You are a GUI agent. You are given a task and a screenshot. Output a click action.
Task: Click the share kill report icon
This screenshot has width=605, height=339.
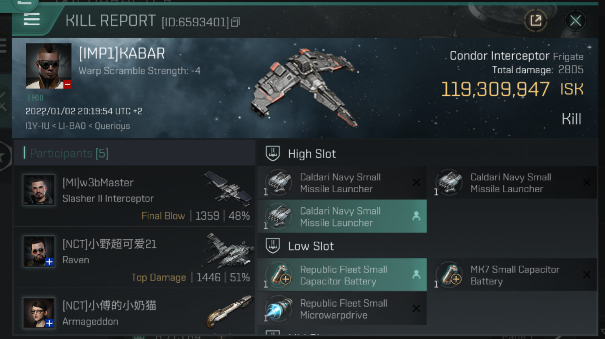535,21
